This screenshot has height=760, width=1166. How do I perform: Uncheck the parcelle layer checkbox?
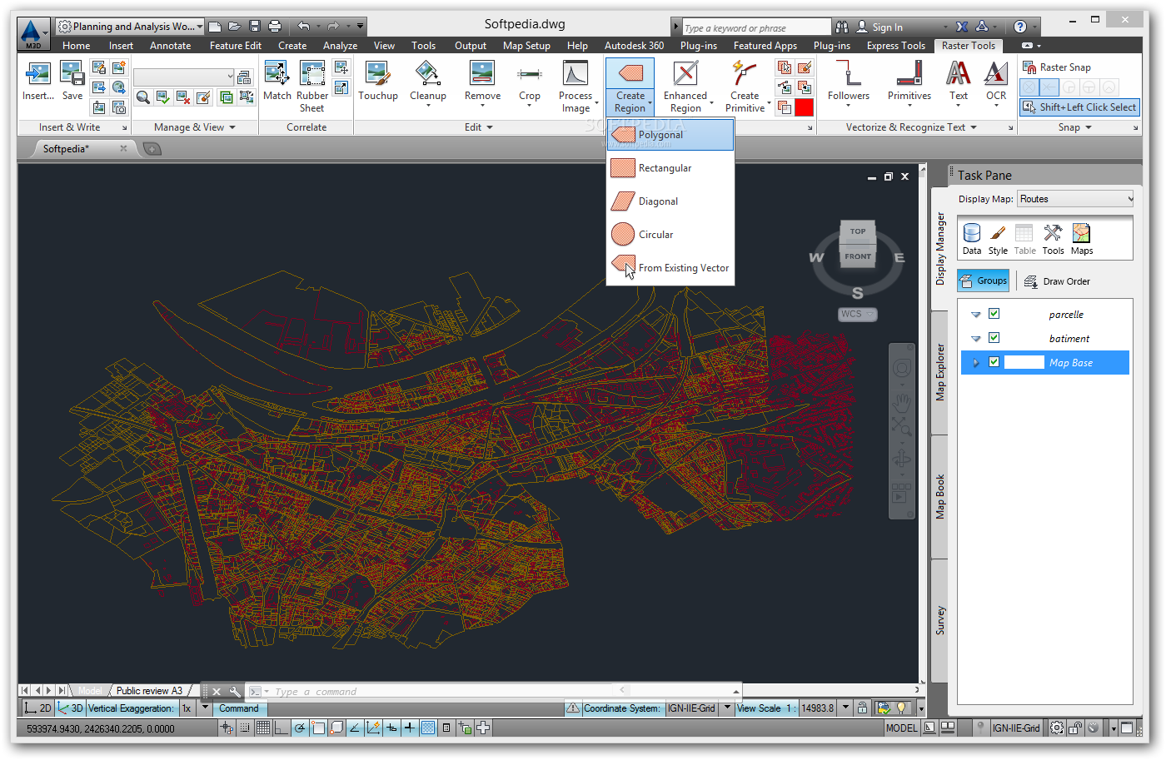point(994,314)
